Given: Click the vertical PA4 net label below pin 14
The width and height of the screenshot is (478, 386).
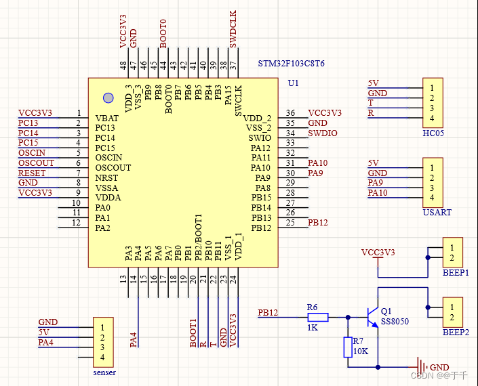Looking at the screenshot, I should (133, 340).
